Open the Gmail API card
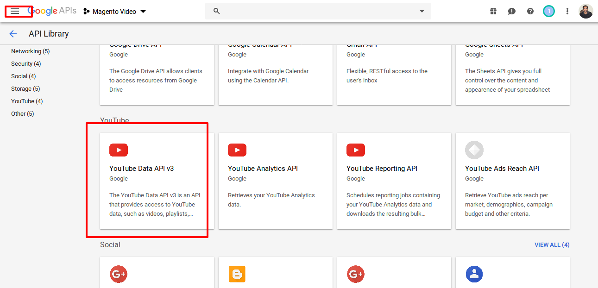This screenshot has width=598, height=288. 394,75
